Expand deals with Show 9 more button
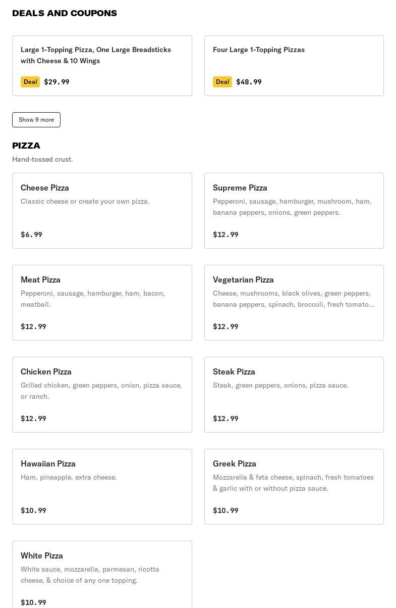 [x=36, y=120]
